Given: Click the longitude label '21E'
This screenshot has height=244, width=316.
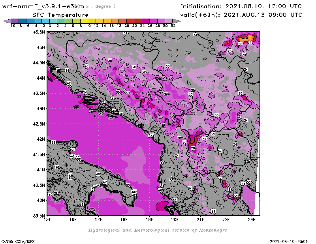Looking at the screenshot, I should tap(200, 220).
